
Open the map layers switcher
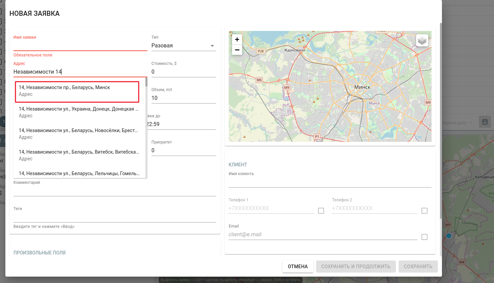point(422,41)
